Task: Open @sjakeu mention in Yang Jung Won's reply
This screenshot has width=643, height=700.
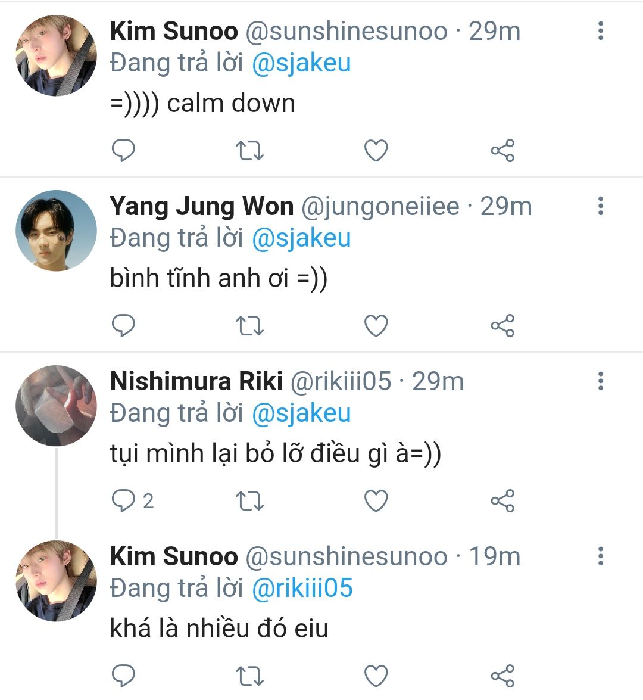Action: pyautogui.click(x=301, y=238)
